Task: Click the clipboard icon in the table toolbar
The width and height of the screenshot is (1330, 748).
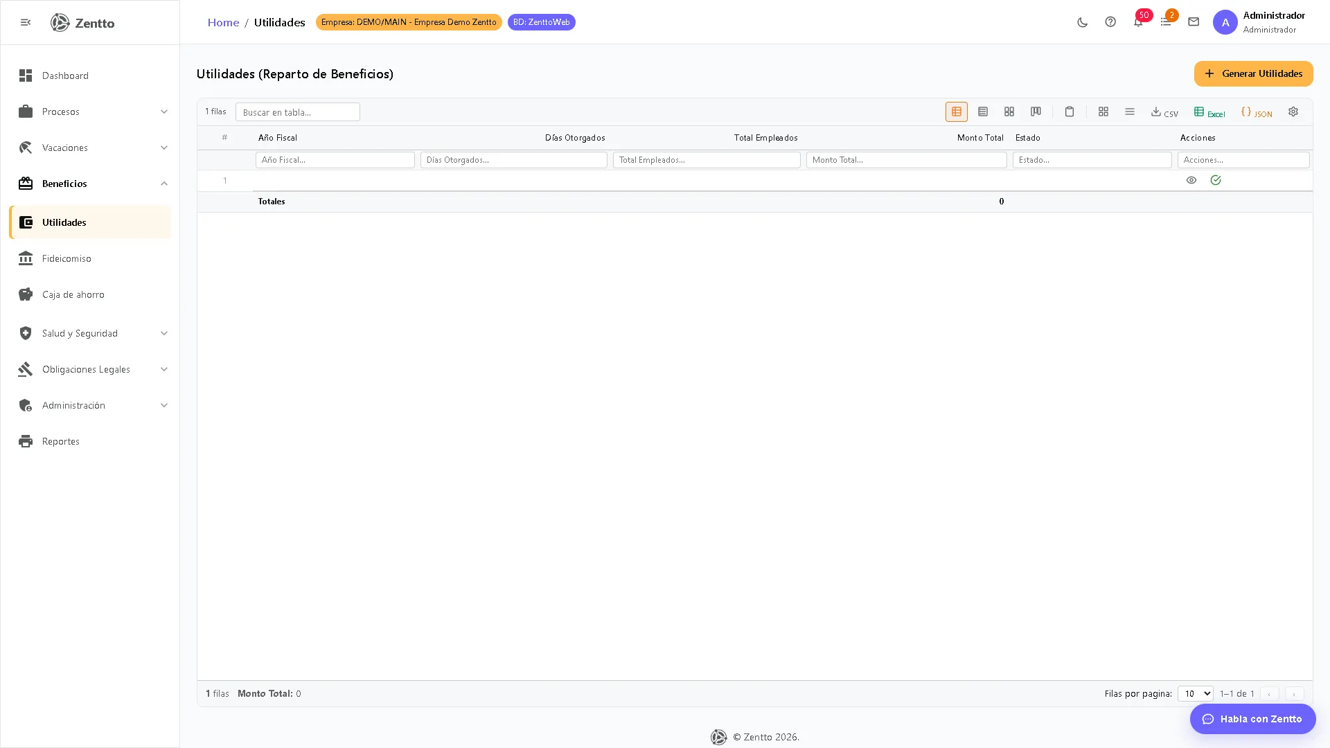Action: click(1070, 112)
